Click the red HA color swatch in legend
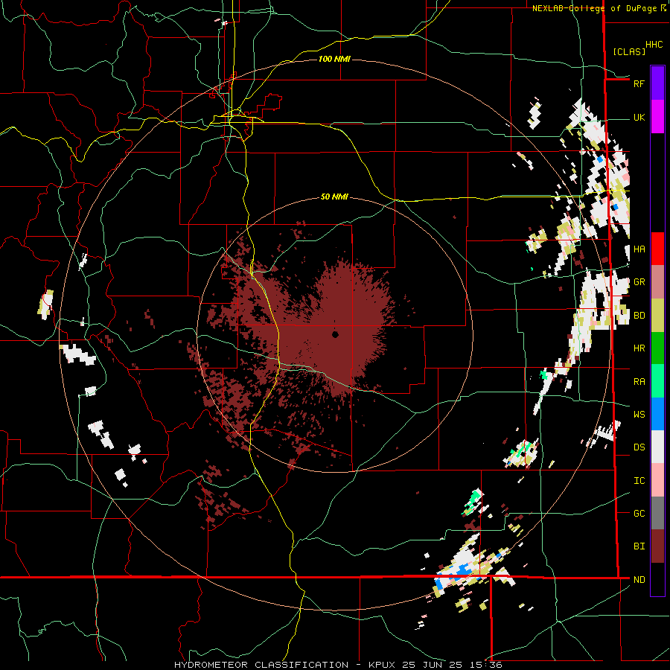The height and width of the screenshot is (670, 670). pyautogui.click(x=657, y=249)
